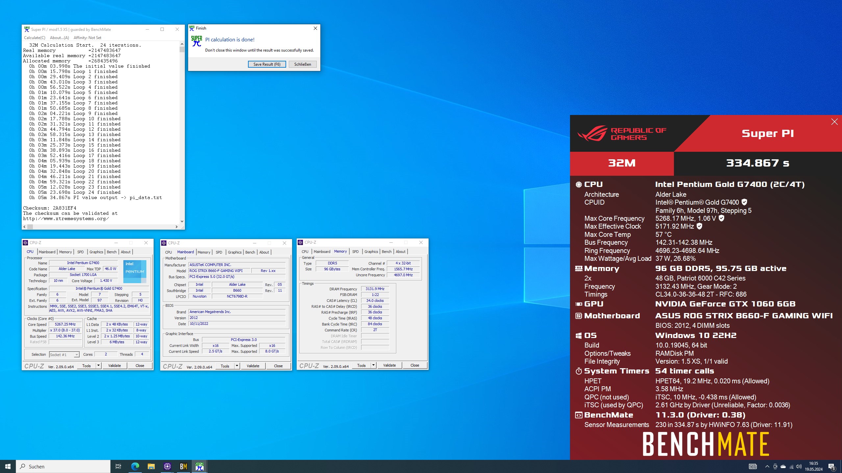Screen dimensions: 842x473
Task: Show hidden system tray icons
Action: tap(767, 466)
